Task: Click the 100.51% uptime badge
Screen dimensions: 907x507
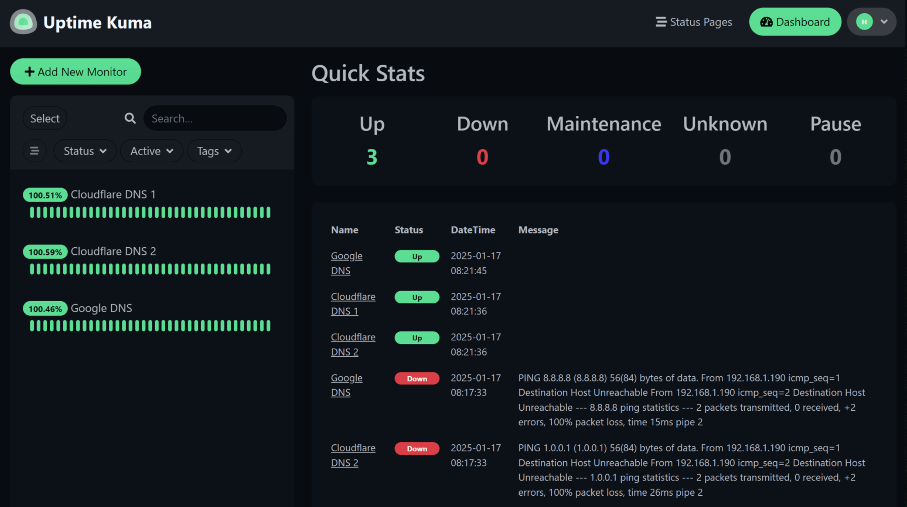Action: coord(45,195)
